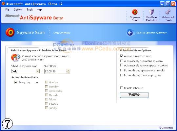
Task: Click into the Start time field
Action: [55, 71]
